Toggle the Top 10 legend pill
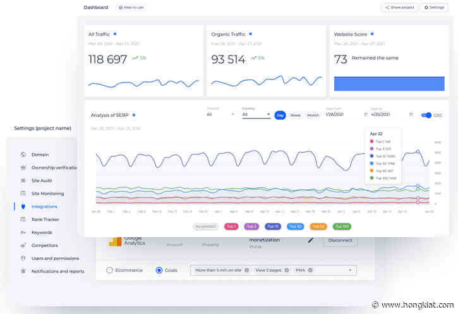 [273, 226]
